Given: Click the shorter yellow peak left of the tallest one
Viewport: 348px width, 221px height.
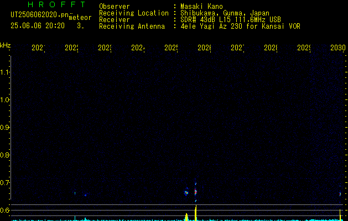Looking at the screenshot, I should click(x=186, y=217).
